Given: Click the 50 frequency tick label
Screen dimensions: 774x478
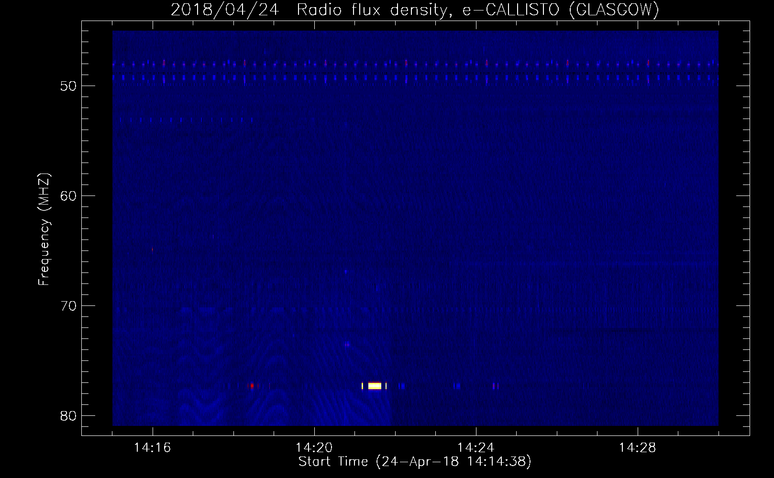Looking at the screenshot, I should [68, 86].
